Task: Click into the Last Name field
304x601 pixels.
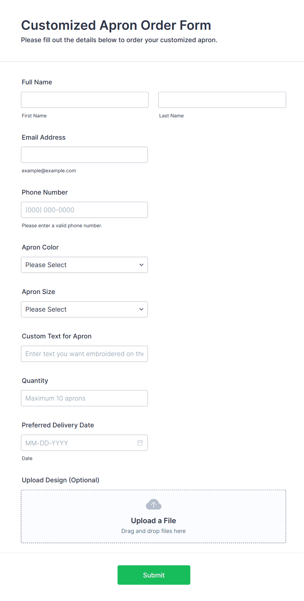Action: point(222,100)
